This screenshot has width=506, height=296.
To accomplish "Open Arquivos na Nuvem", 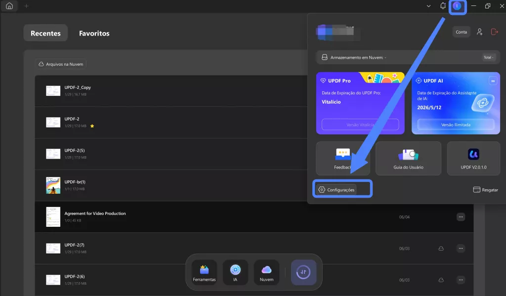I will 61,64.
